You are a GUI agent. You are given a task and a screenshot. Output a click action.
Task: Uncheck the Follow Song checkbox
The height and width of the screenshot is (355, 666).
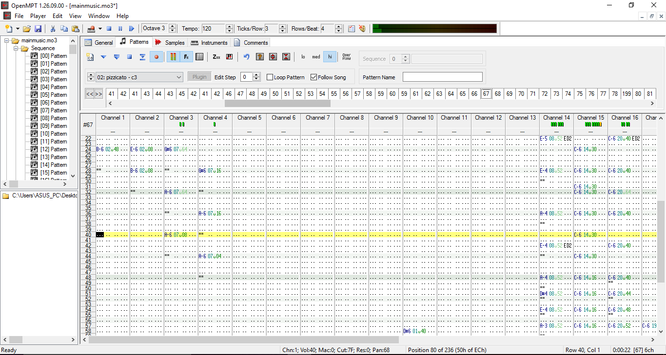(x=314, y=77)
